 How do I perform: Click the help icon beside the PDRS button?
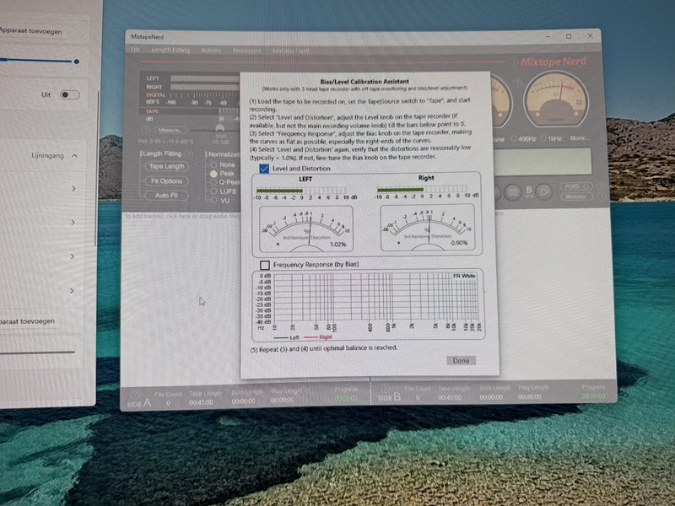(600, 186)
